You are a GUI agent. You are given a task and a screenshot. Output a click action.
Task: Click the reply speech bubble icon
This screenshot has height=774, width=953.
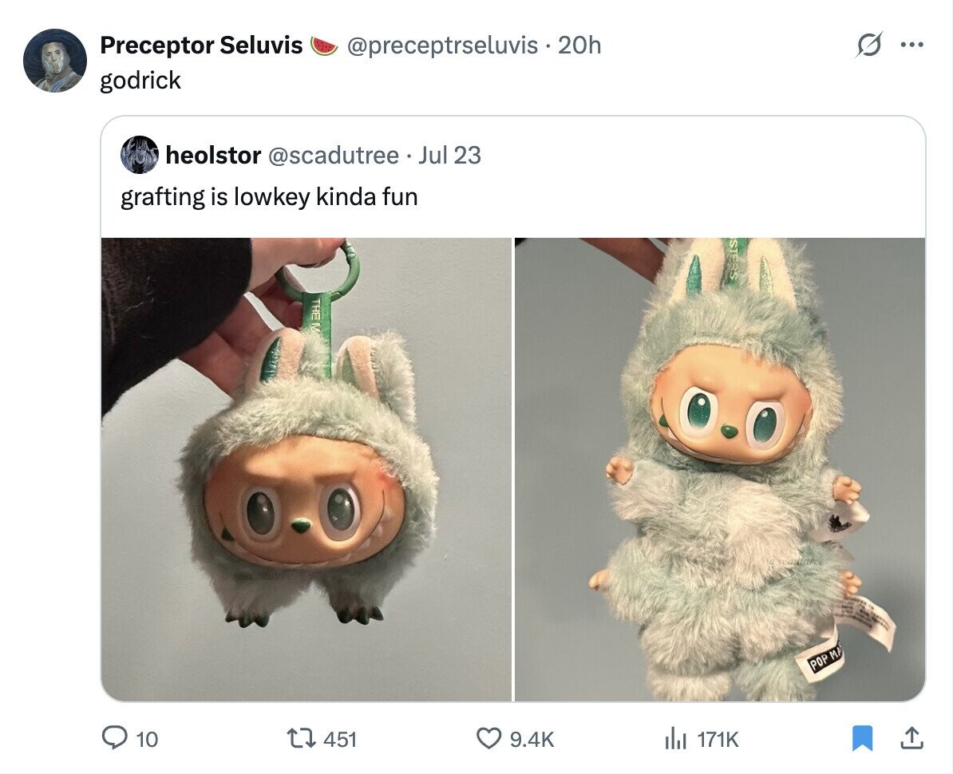(113, 739)
